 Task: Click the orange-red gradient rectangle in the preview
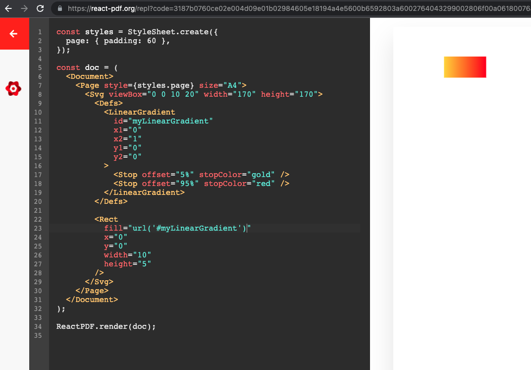(465, 67)
